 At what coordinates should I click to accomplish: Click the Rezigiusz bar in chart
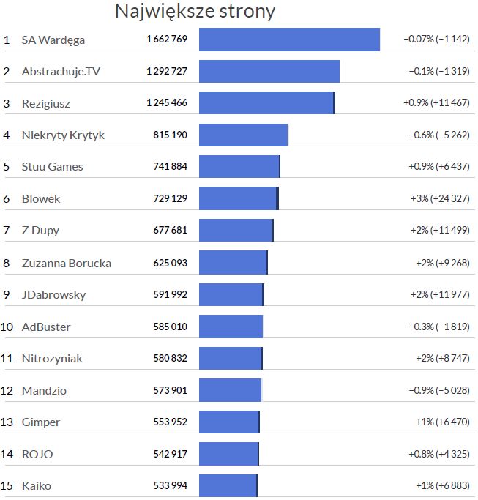[266, 103]
